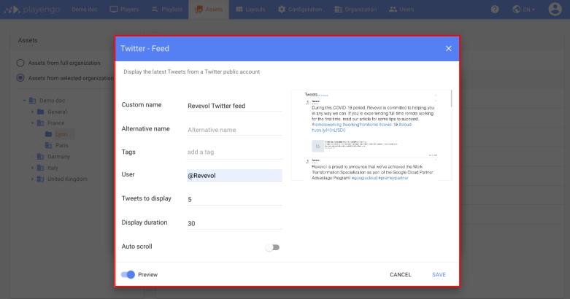Click the Layouts grid icon
The image size is (570, 299).
point(239,9)
